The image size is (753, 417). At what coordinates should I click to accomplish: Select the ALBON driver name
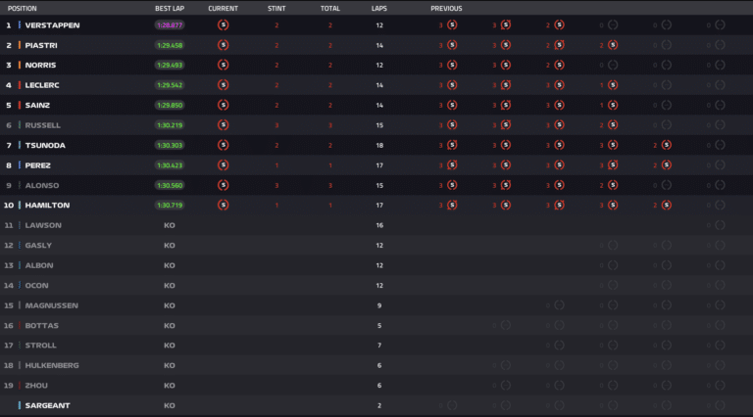(x=39, y=265)
